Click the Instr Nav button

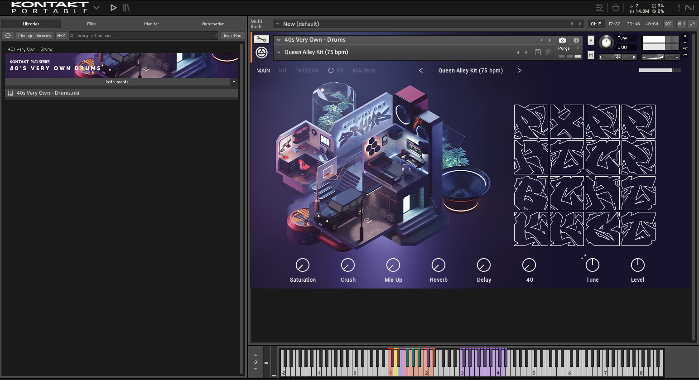point(232,36)
